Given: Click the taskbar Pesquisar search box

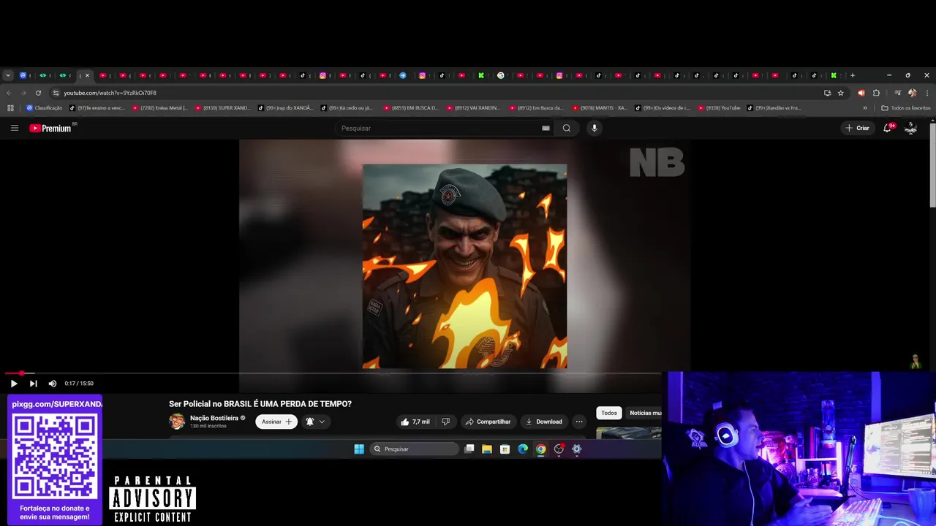Looking at the screenshot, I should (x=414, y=449).
